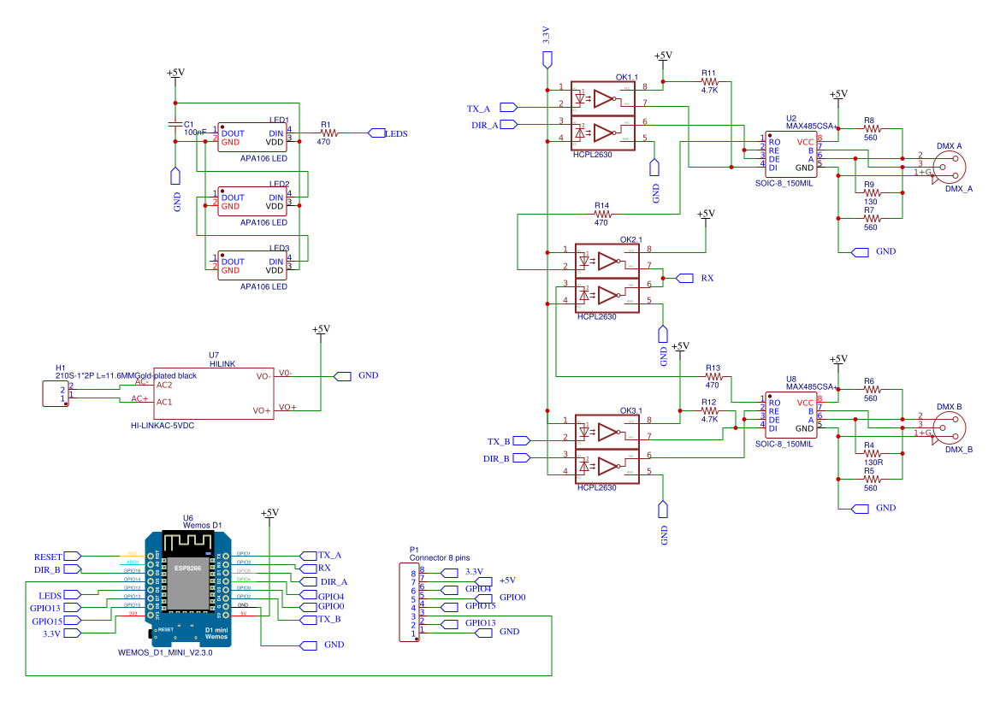Select the DMX_B XLR connector symbol
The width and height of the screenshot is (1000, 707).
point(949,427)
